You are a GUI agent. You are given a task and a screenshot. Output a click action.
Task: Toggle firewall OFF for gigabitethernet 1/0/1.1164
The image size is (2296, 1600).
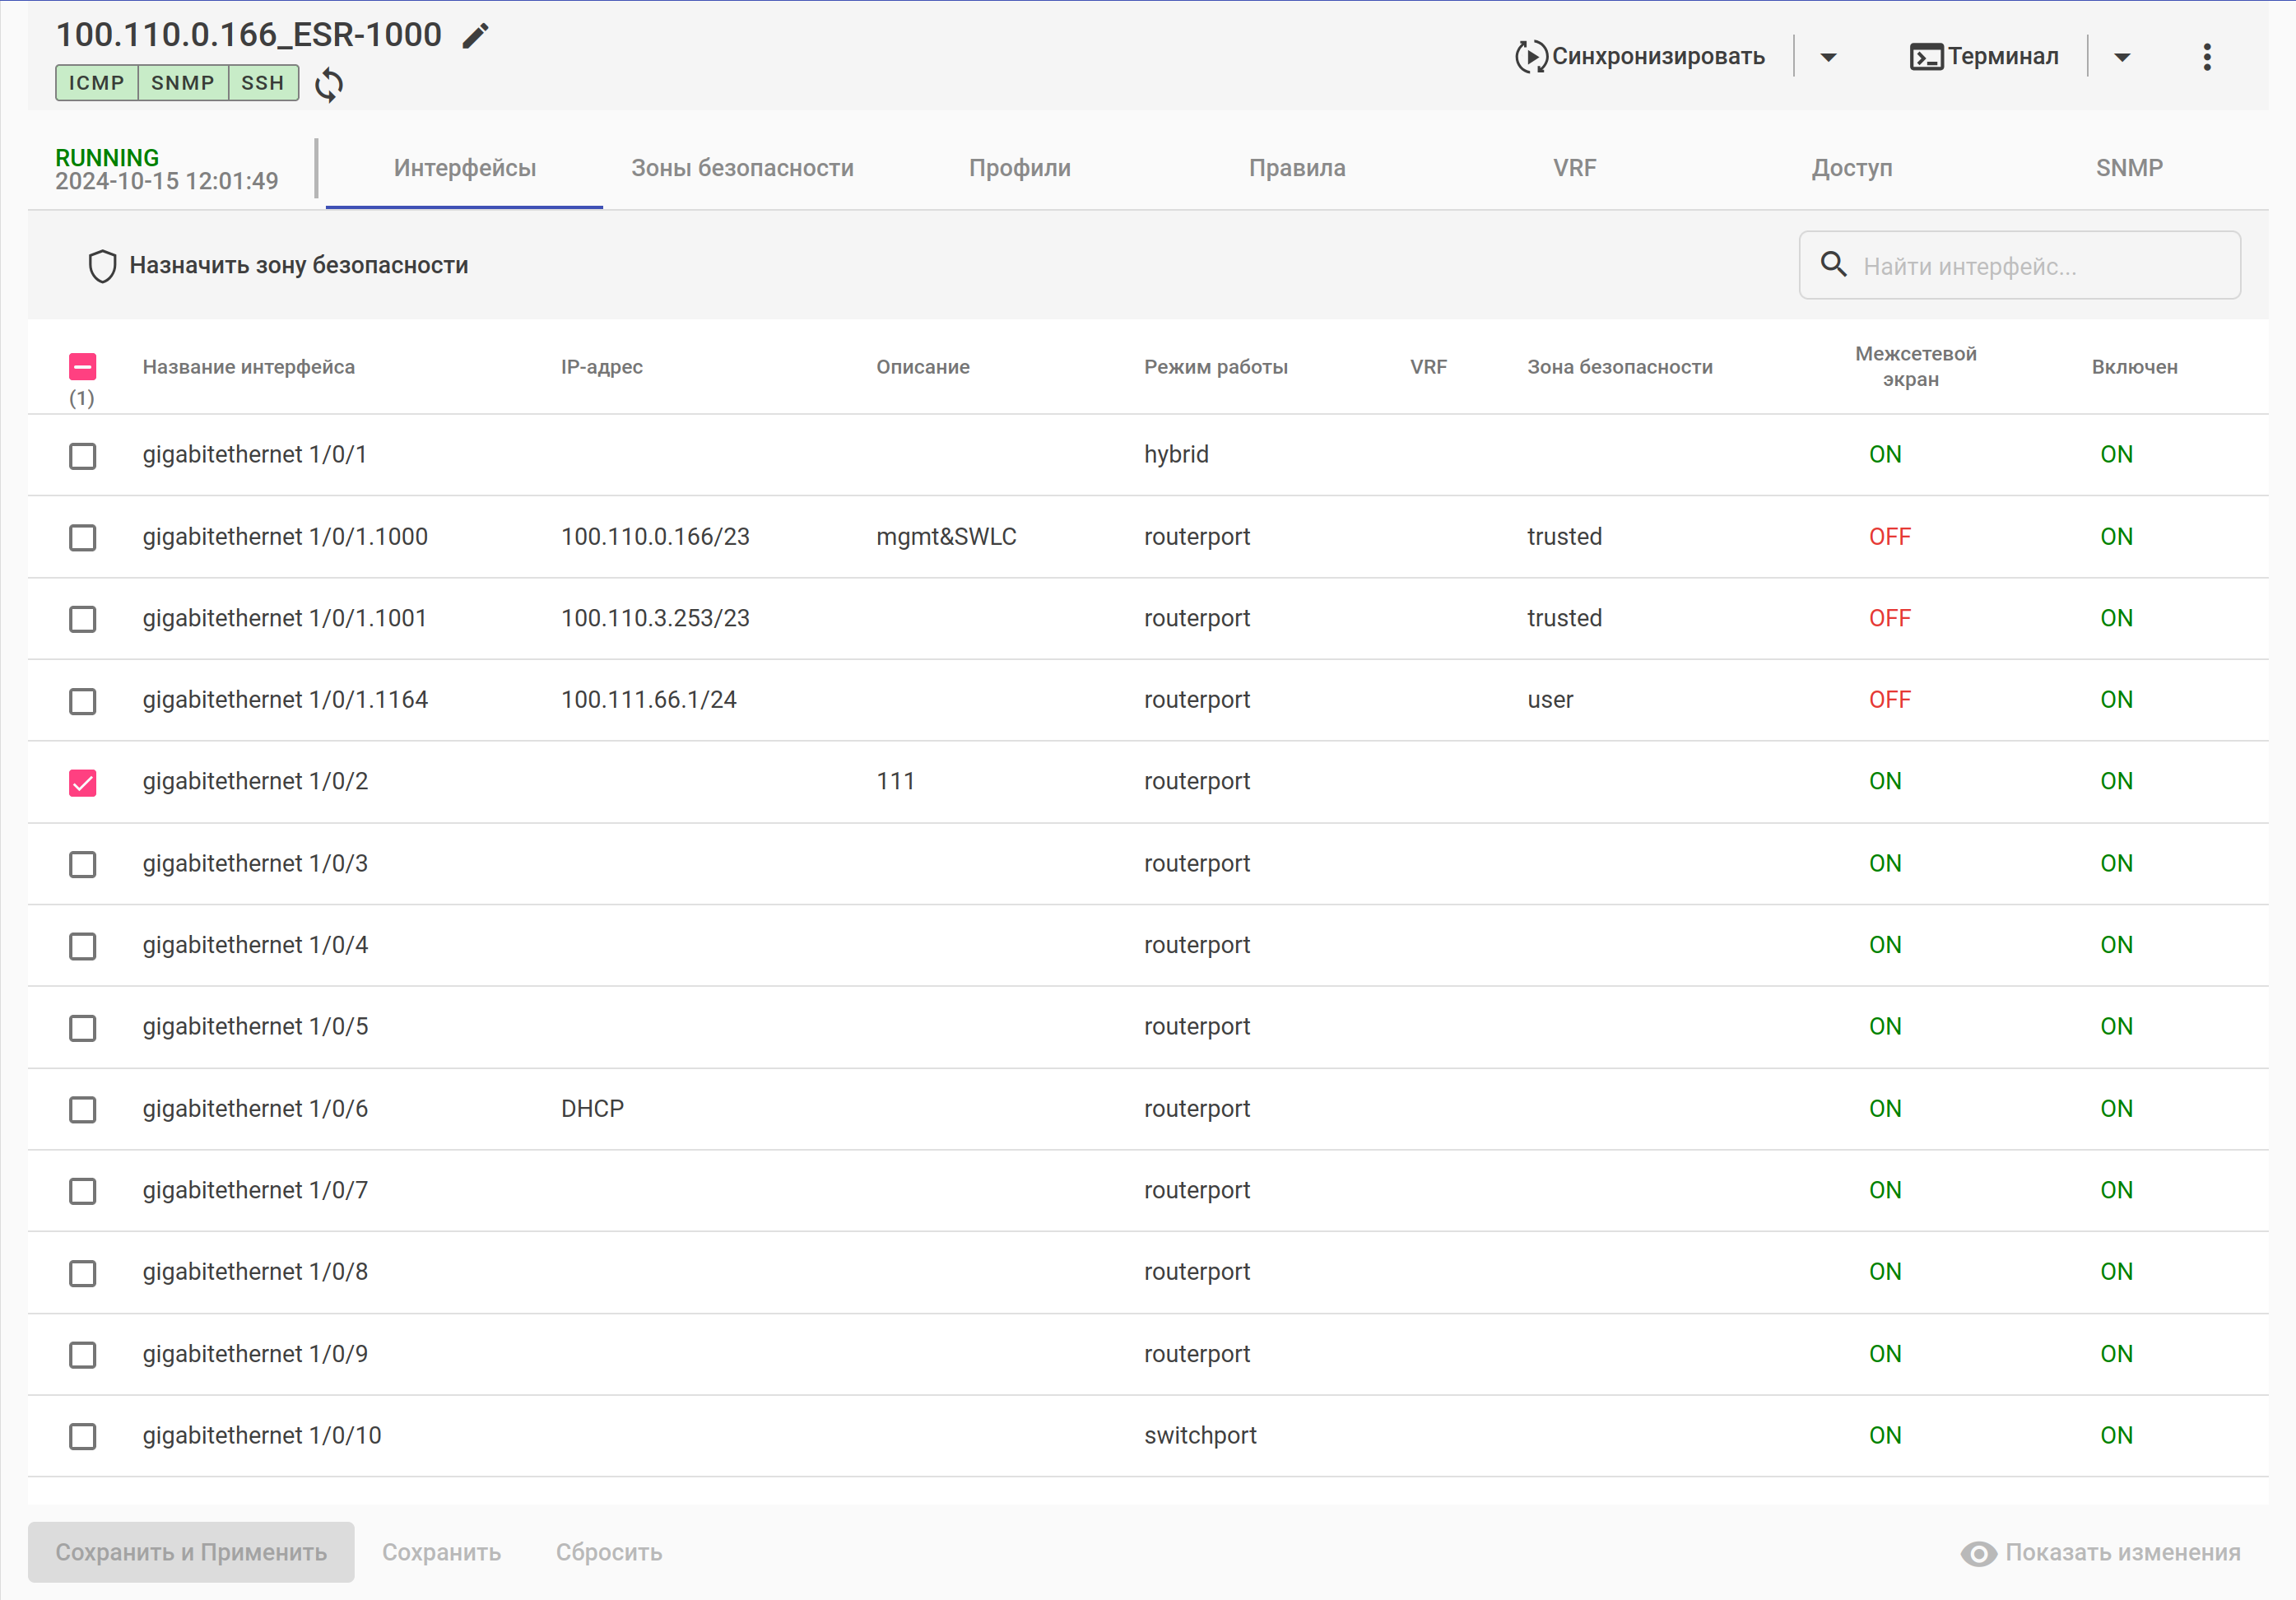1889,700
